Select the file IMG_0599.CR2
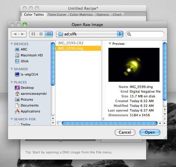Viewport: 176px width, 167px height. point(71,43)
